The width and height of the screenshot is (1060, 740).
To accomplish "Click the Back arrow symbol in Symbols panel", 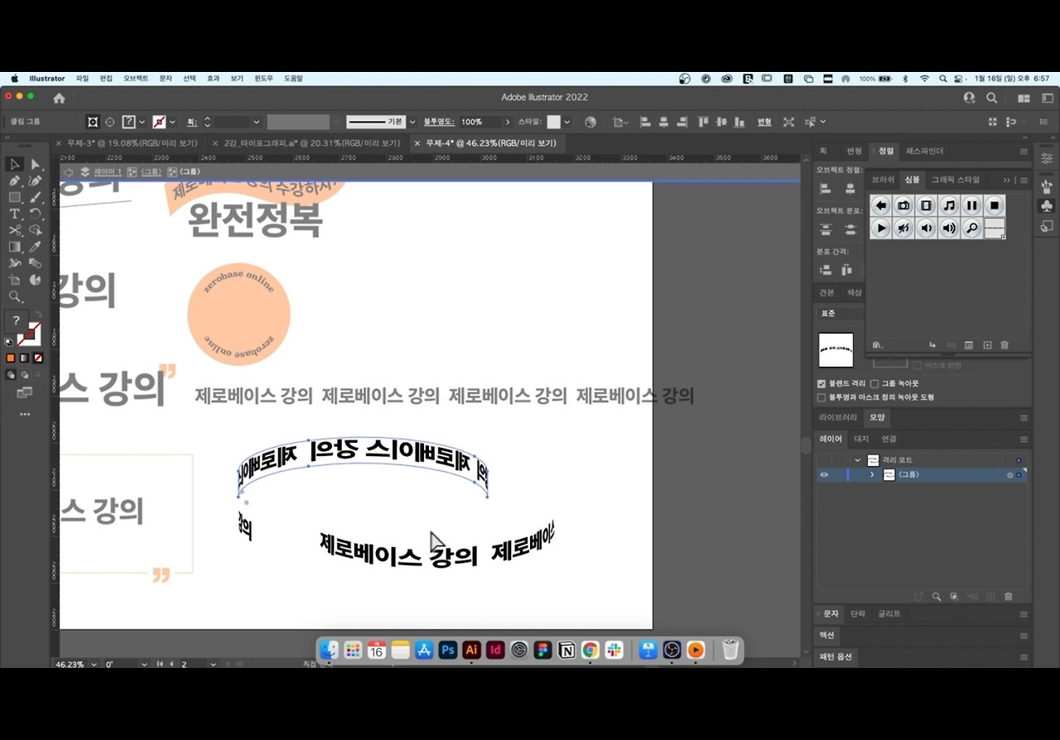I will [x=881, y=205].
